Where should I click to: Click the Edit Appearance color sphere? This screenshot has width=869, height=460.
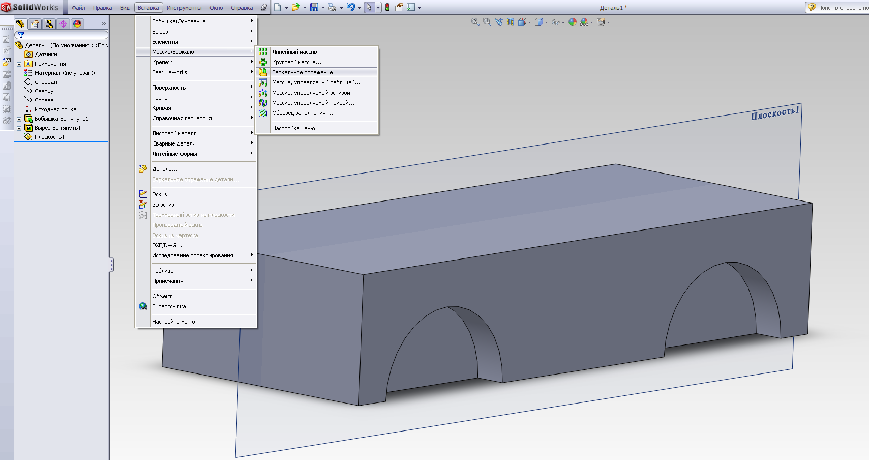pos(573,22)
